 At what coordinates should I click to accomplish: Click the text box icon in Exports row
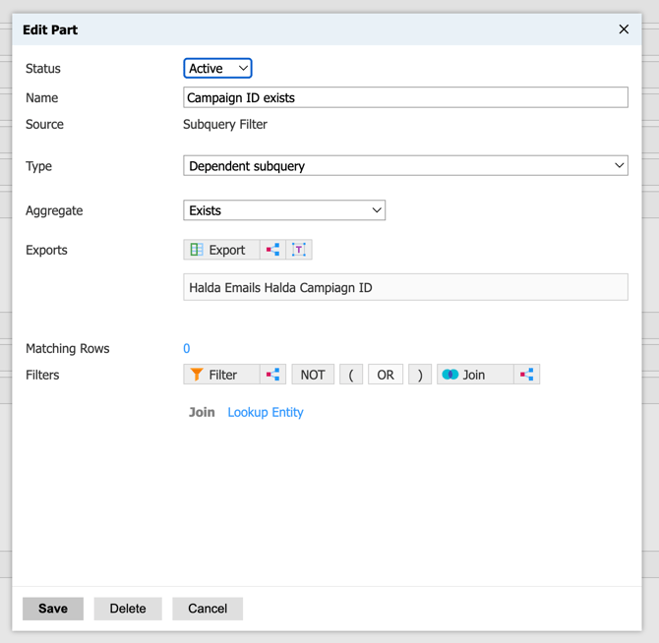pos(299,250)
